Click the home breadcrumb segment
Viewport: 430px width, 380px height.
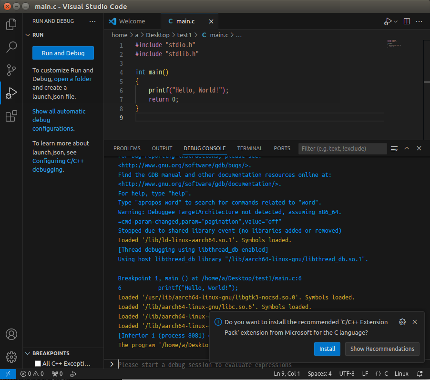pyautogui.click(x=119, y=35)
